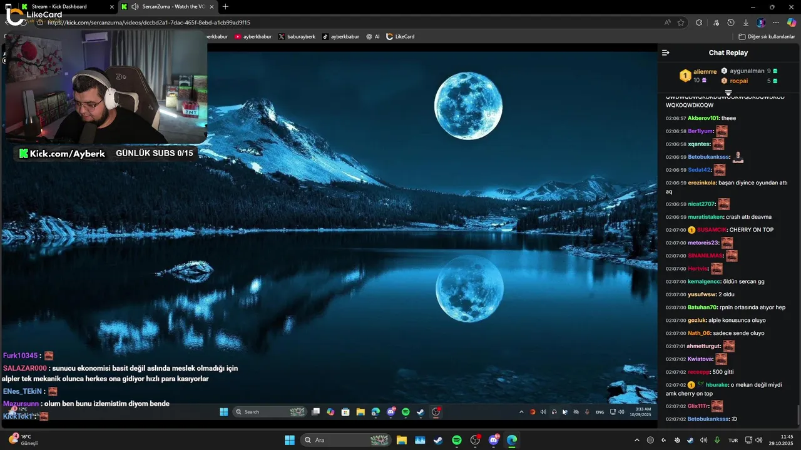
Task: Click the GÜNLÜK SUBS 0/15 overlay text
Action: (155, 153)
